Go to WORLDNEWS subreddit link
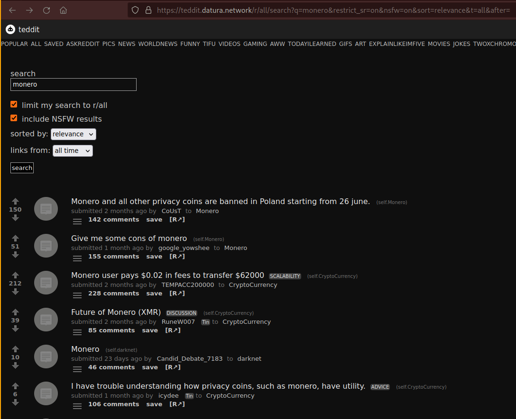Viewport: 516px width, 419px height. point(157,44)
